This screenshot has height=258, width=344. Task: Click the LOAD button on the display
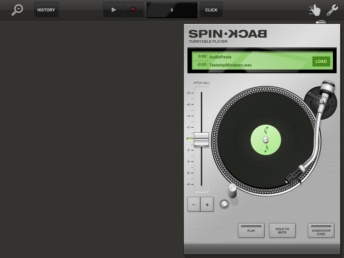[x=321, y=61]
